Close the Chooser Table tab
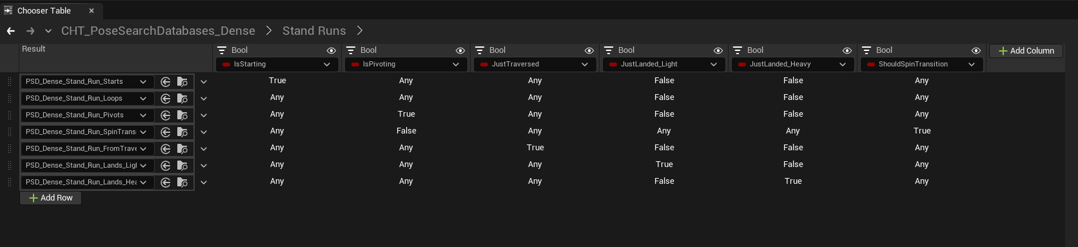 pyautogui.click(x=92, y=10)
